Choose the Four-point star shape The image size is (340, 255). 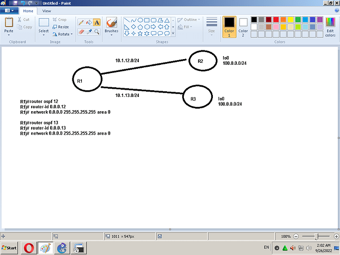coord(134,33)
